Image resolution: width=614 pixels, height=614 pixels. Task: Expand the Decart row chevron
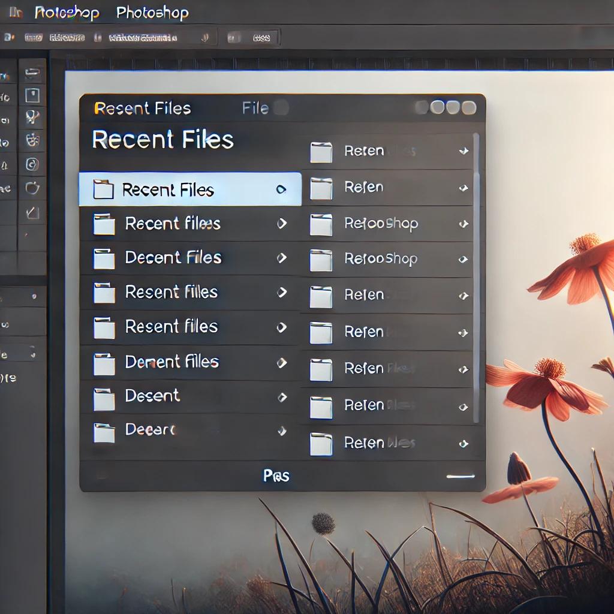click(x=282, y=431)
